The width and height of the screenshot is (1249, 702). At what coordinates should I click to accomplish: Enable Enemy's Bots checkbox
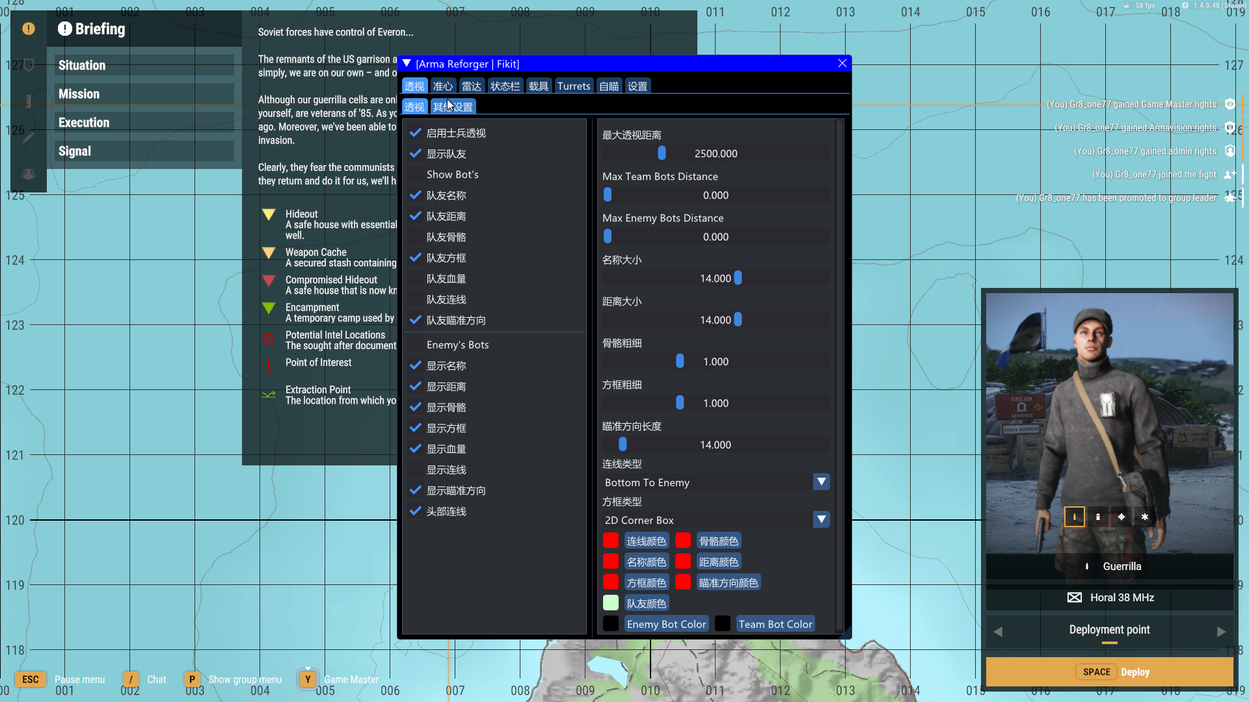416,345
